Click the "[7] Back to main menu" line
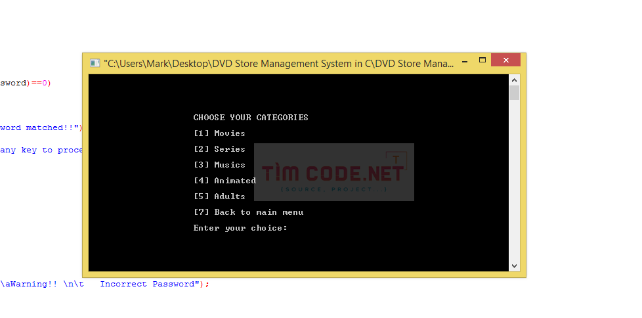 [248, 212]
